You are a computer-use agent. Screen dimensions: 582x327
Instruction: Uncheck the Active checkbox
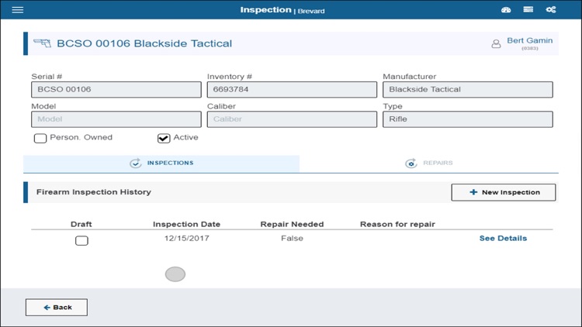tap(164, 139)
